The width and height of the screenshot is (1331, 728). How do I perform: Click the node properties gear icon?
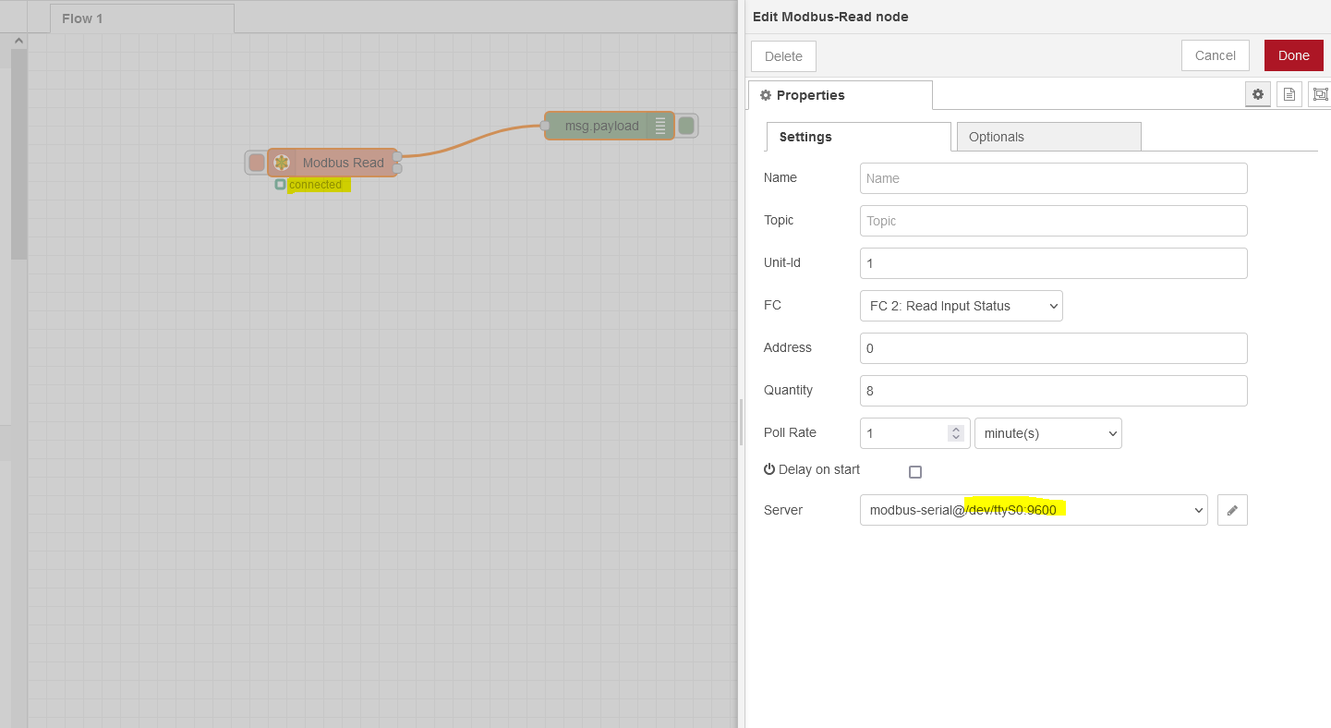1256,94
